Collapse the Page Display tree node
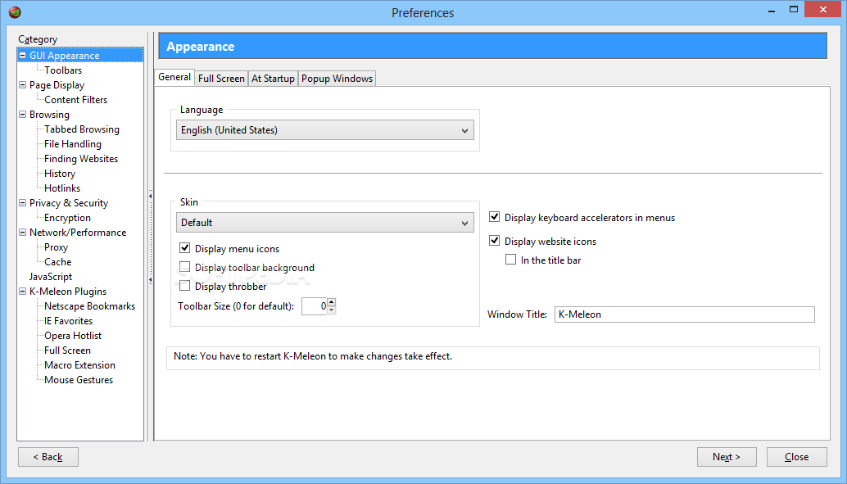The image size is (847, 484). [23, 85]
